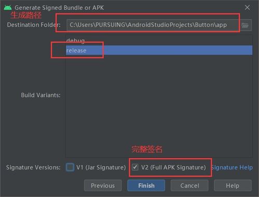Select the release build variant
Viewport: 259px width, 197px height.
(x=159, y=50)
